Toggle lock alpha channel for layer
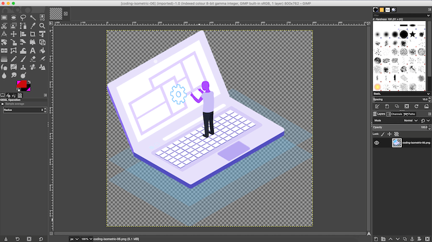This screenshot has width=432, height=242. [396, 133]
